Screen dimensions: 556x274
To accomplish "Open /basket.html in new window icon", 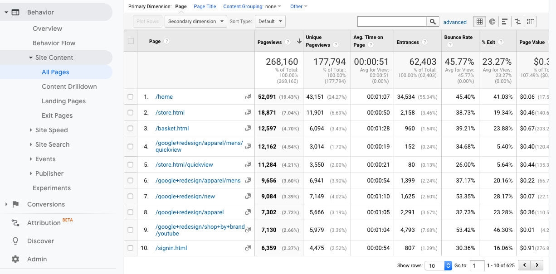I will pos(248,129).
